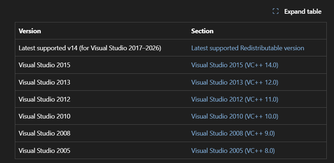Open Visual Studio 2012 (VC++ 11.0) link

235,99
